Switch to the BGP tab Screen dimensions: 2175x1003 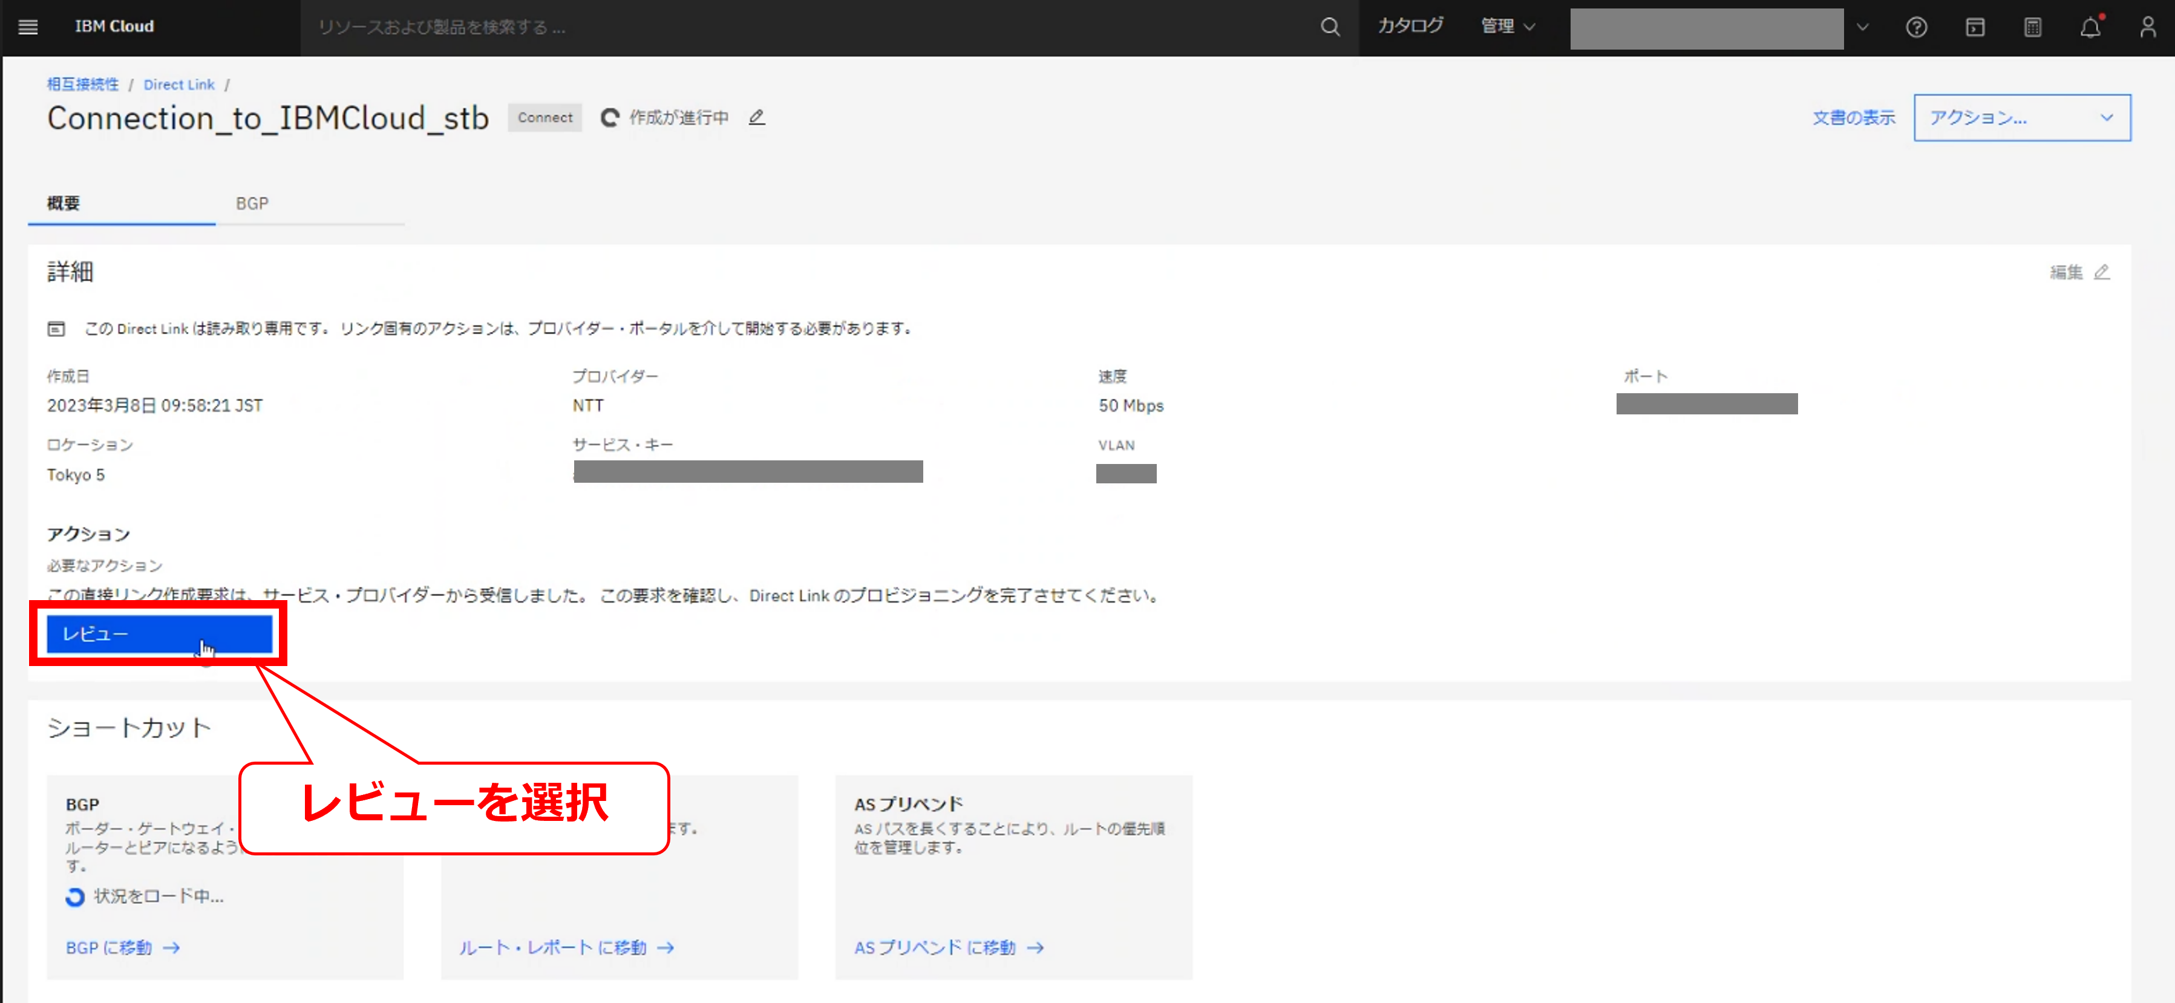point(252,203)
